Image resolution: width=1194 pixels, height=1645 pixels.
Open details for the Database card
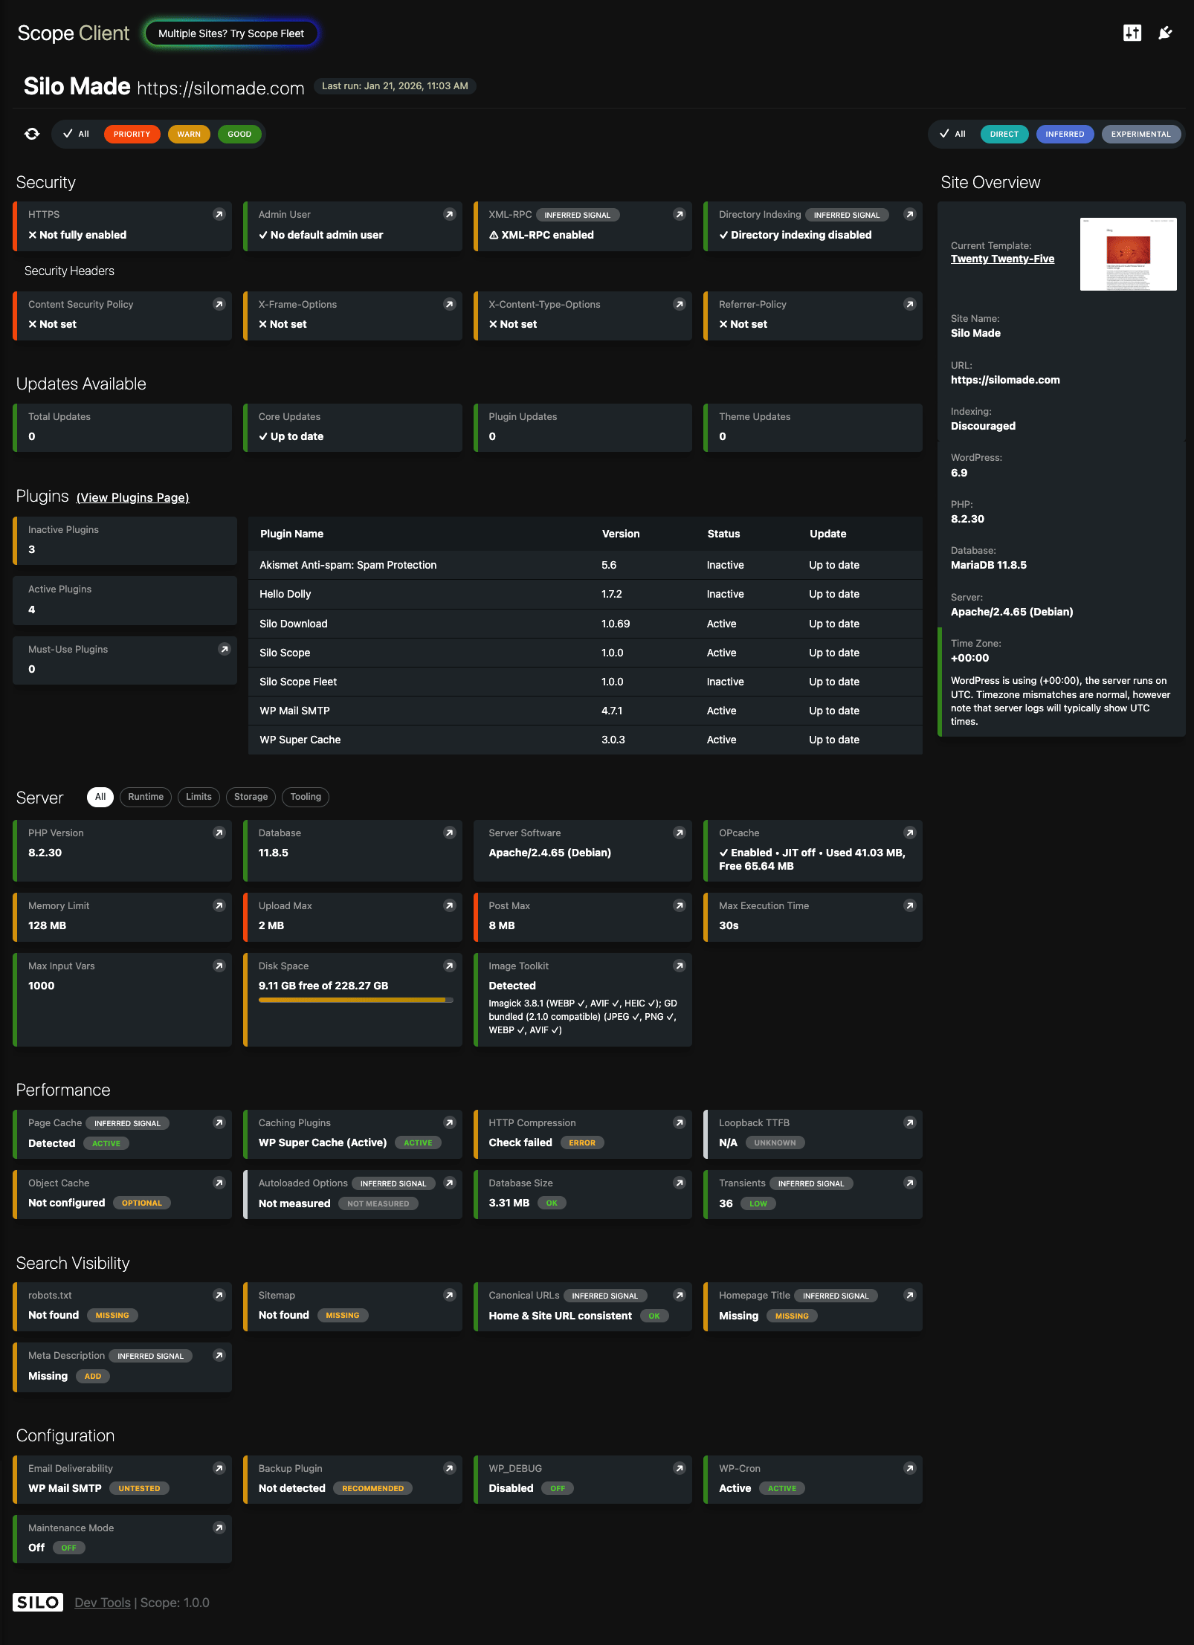coord(449,833)
